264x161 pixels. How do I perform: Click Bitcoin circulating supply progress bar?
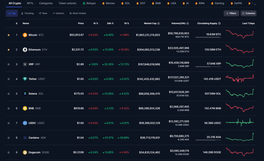pyautogui.click(x=208, y=37)
